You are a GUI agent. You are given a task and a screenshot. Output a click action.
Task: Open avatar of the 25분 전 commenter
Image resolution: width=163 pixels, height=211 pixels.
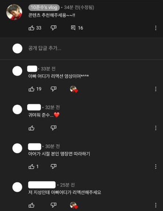click(17, 187)
